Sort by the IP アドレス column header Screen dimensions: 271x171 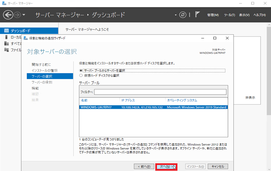point(128,100)
